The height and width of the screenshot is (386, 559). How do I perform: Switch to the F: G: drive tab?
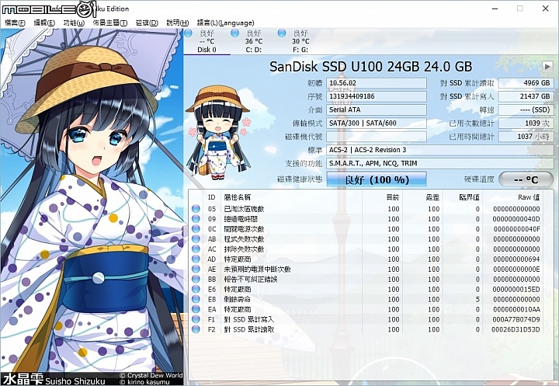(300, 41)
